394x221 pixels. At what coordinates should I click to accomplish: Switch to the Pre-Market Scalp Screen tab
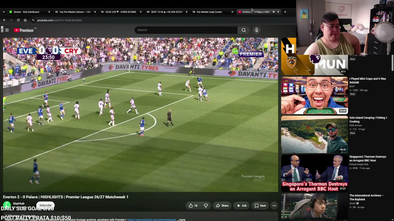coord(209,12)
